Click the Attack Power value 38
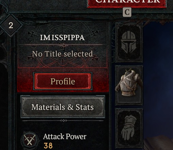 click(48, 146)
